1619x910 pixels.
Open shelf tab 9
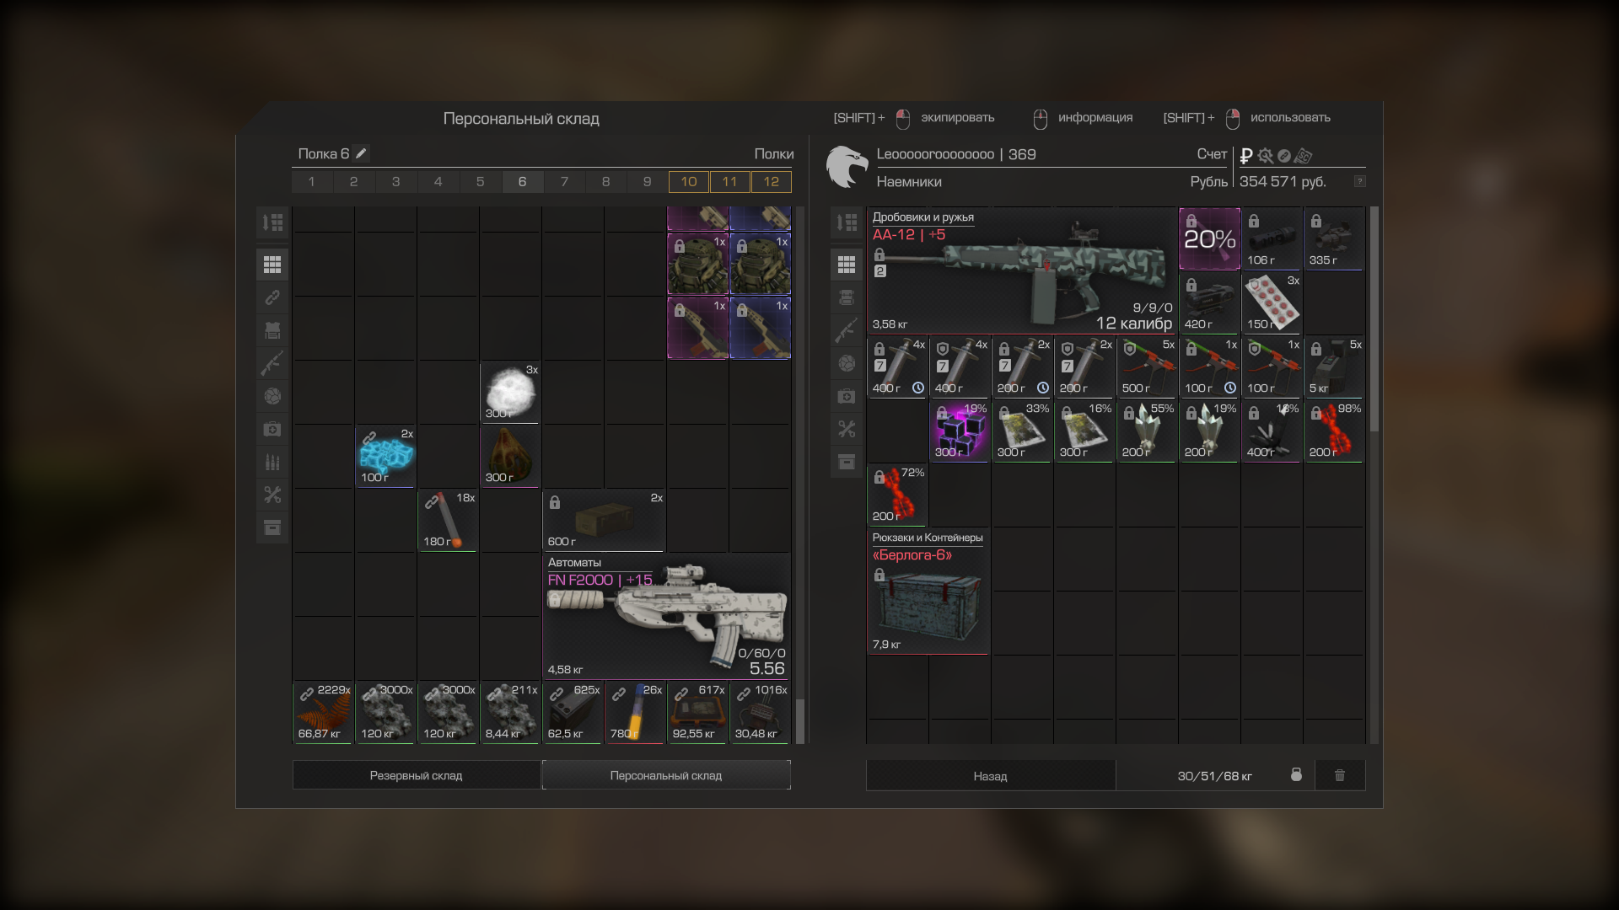(648, 181)
